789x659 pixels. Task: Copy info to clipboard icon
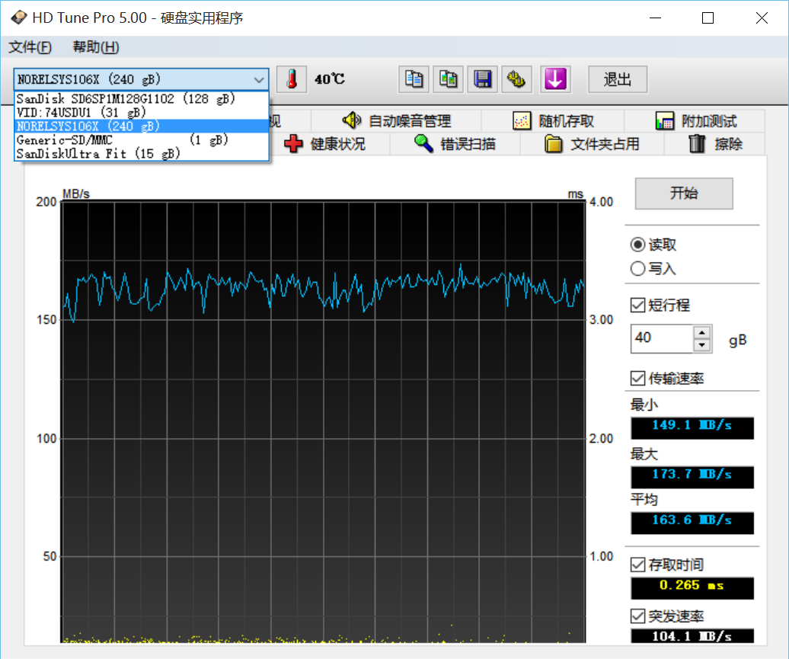pyautogui.click(x=414, y=79)
